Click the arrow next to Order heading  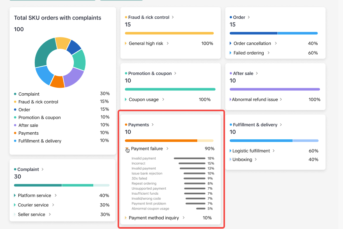[x=249, y=17]
